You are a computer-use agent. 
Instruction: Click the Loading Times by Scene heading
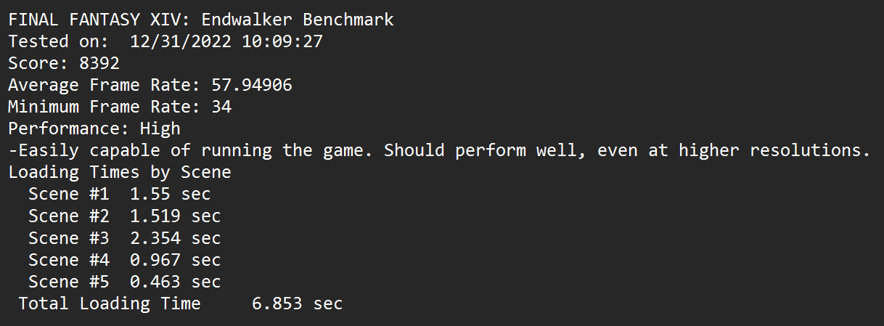click(120, 173)
